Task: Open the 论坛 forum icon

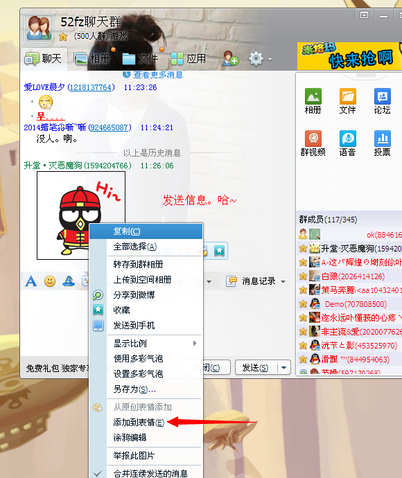Action: click(x=382, y=101)
